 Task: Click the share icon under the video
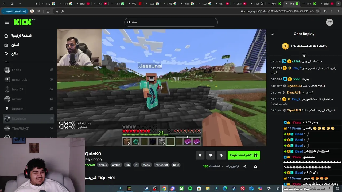tap(245, 166)
